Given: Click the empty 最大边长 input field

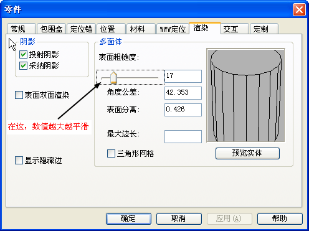Looking at the screenshot, I should pyautogui.click(x=183, y=136).
